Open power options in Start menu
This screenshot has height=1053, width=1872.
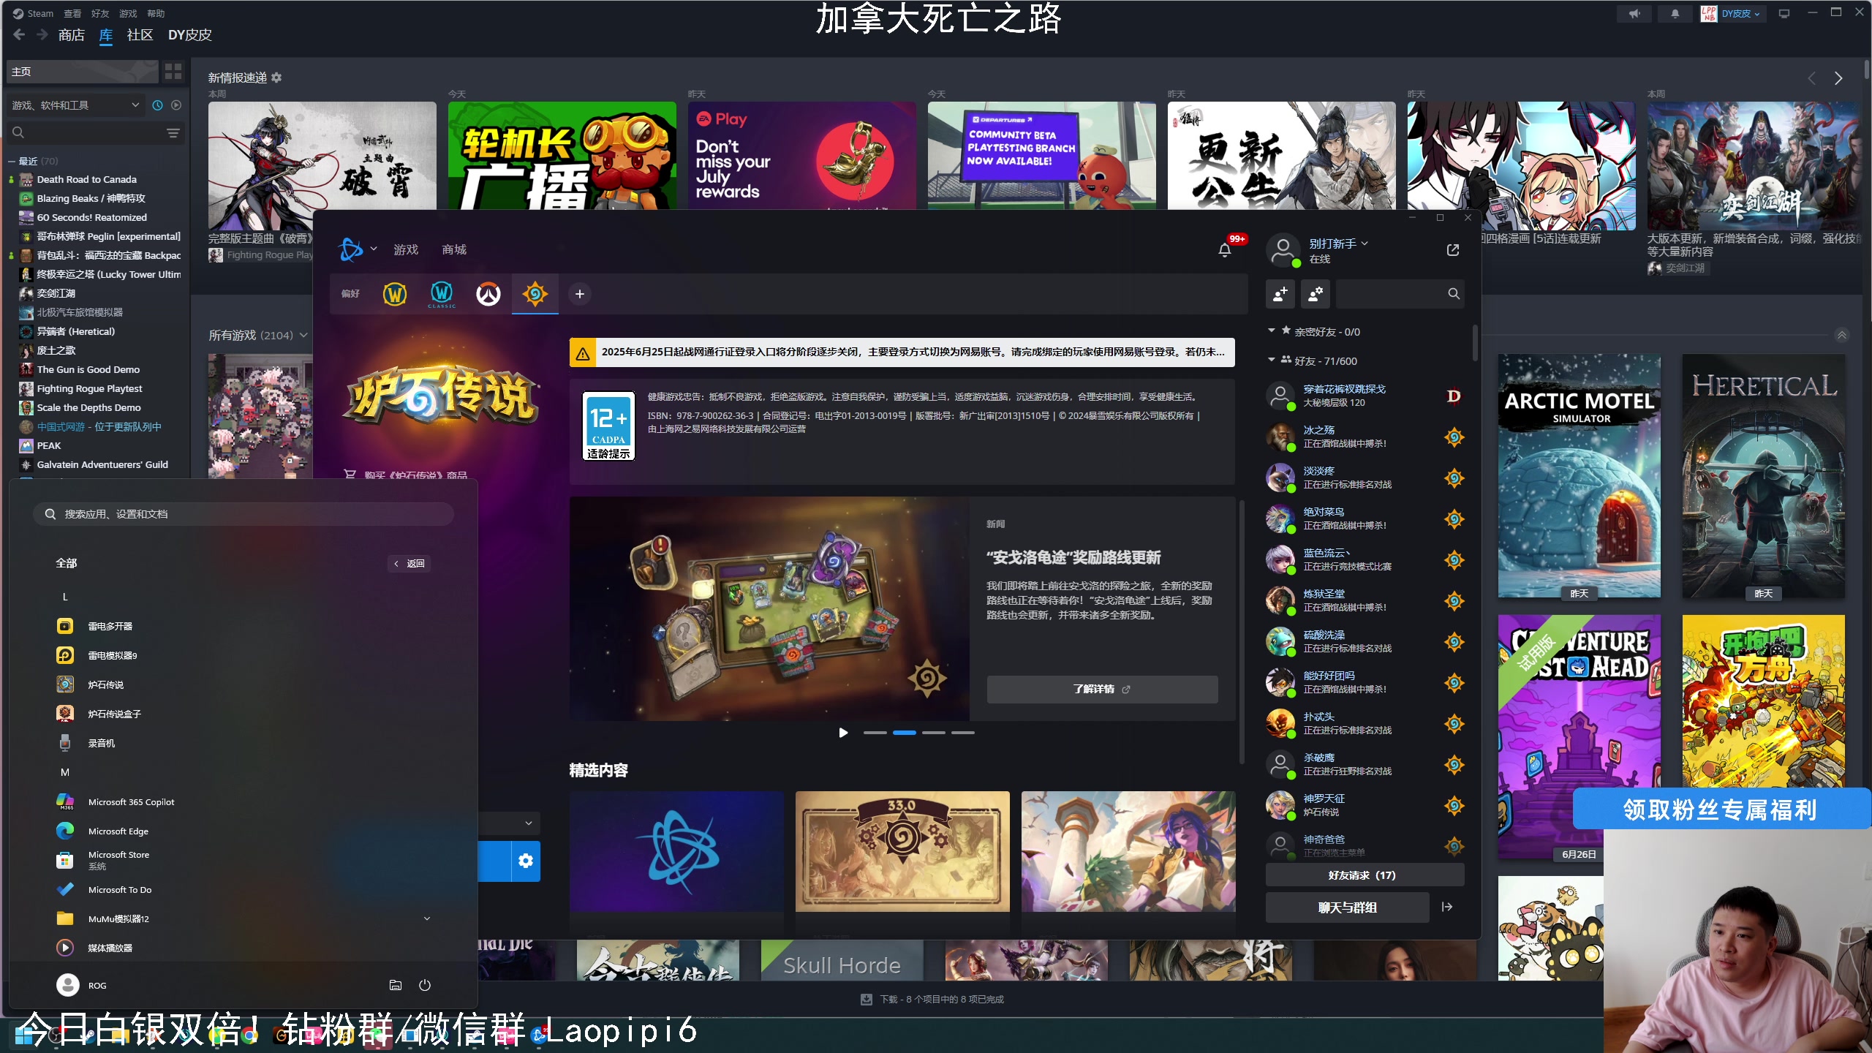(425, 985)
